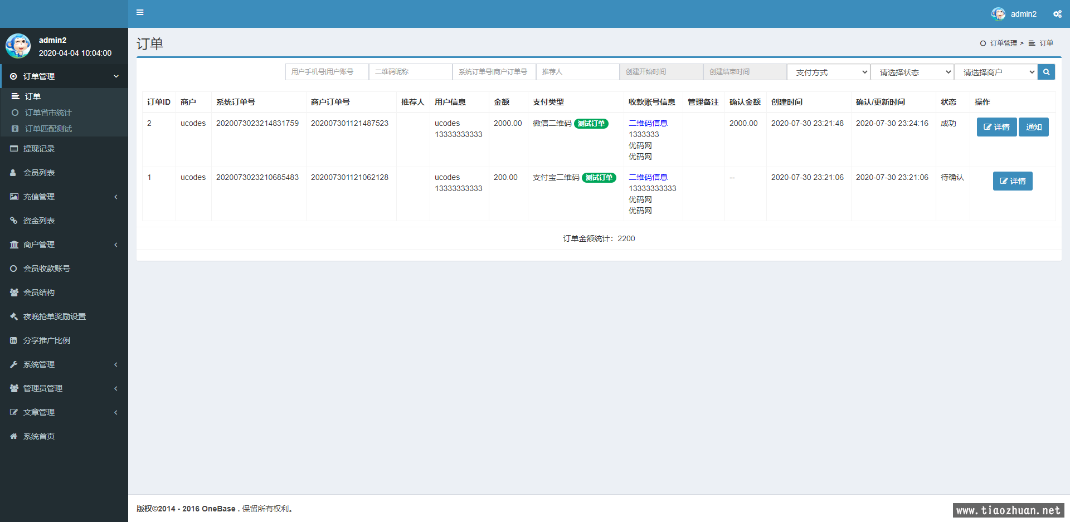The image size is (1070, 522).
Task: Click the 充值管理 picture icon
Action: [x=14, y=197]
